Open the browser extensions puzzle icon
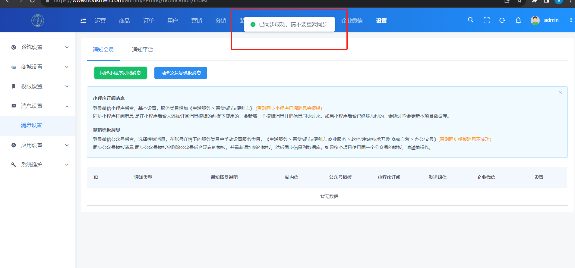 534,1
